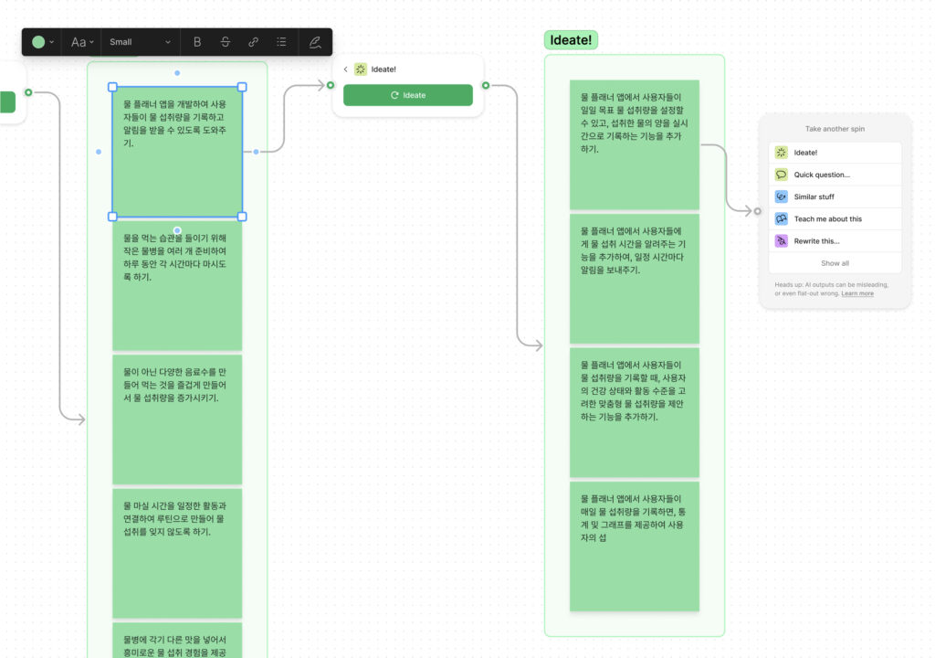Select the sticky note about 다양한 음료수를 만들어

point(177,419)
